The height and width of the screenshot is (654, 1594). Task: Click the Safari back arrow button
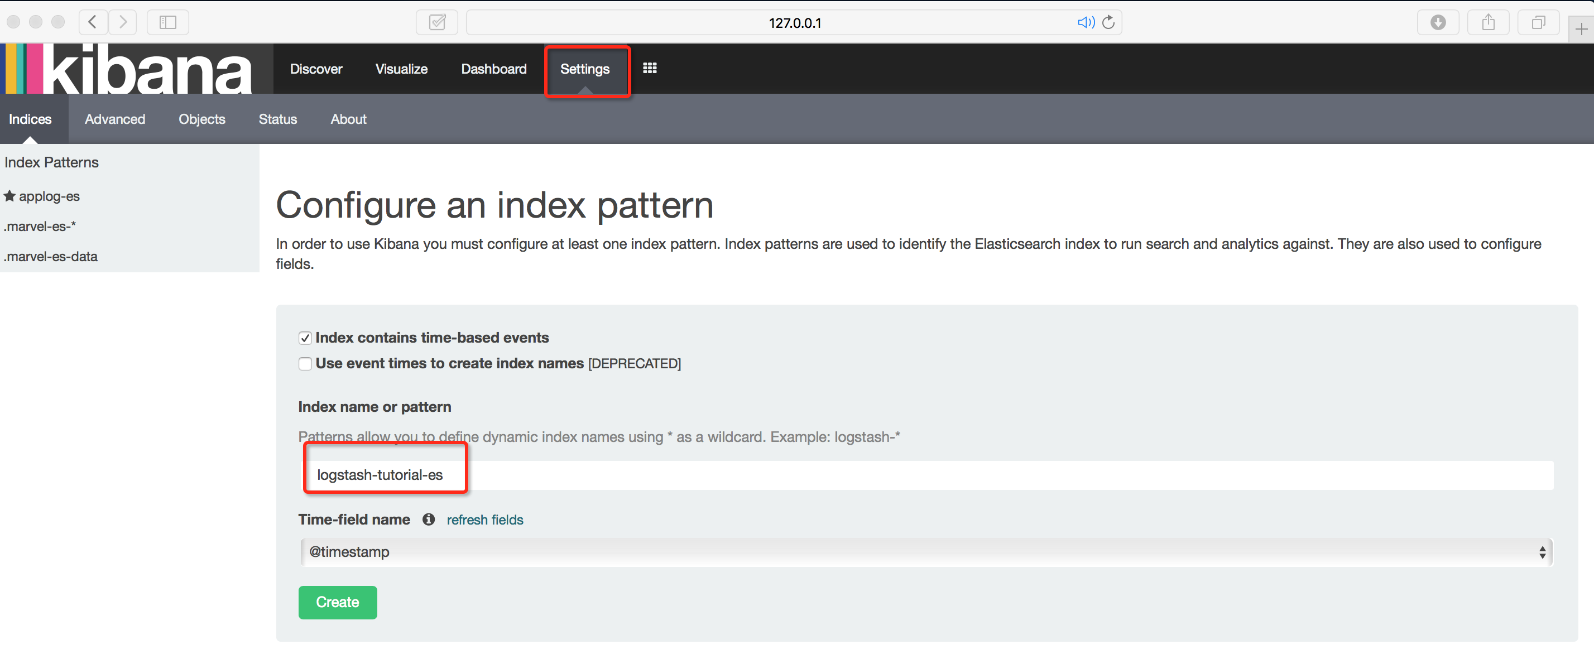93,22
